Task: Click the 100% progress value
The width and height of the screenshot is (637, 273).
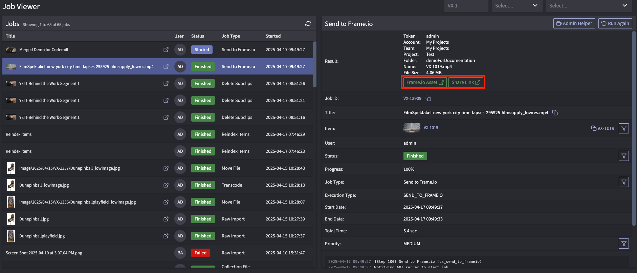Action: [x=409, y=169]
